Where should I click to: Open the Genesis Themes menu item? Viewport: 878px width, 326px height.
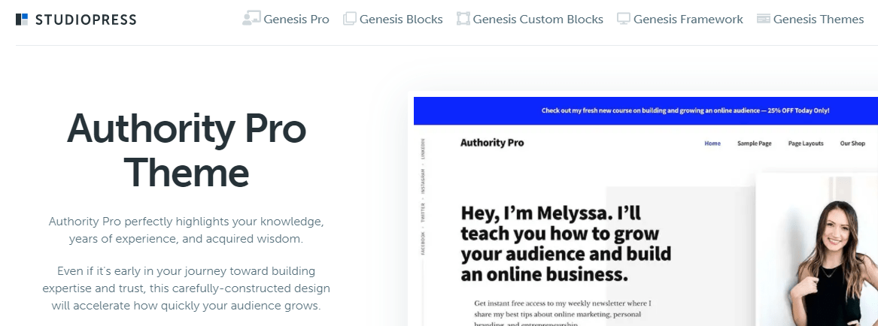(x=819, y=20)
